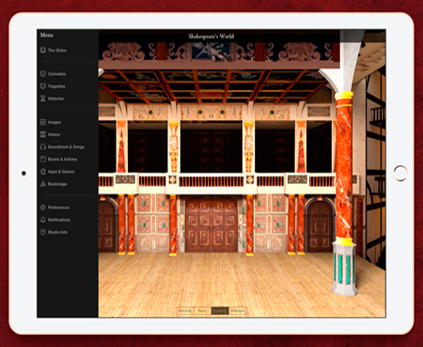Open the Videos icon
This screenshot has height=347, width=423.
(43, 134)
